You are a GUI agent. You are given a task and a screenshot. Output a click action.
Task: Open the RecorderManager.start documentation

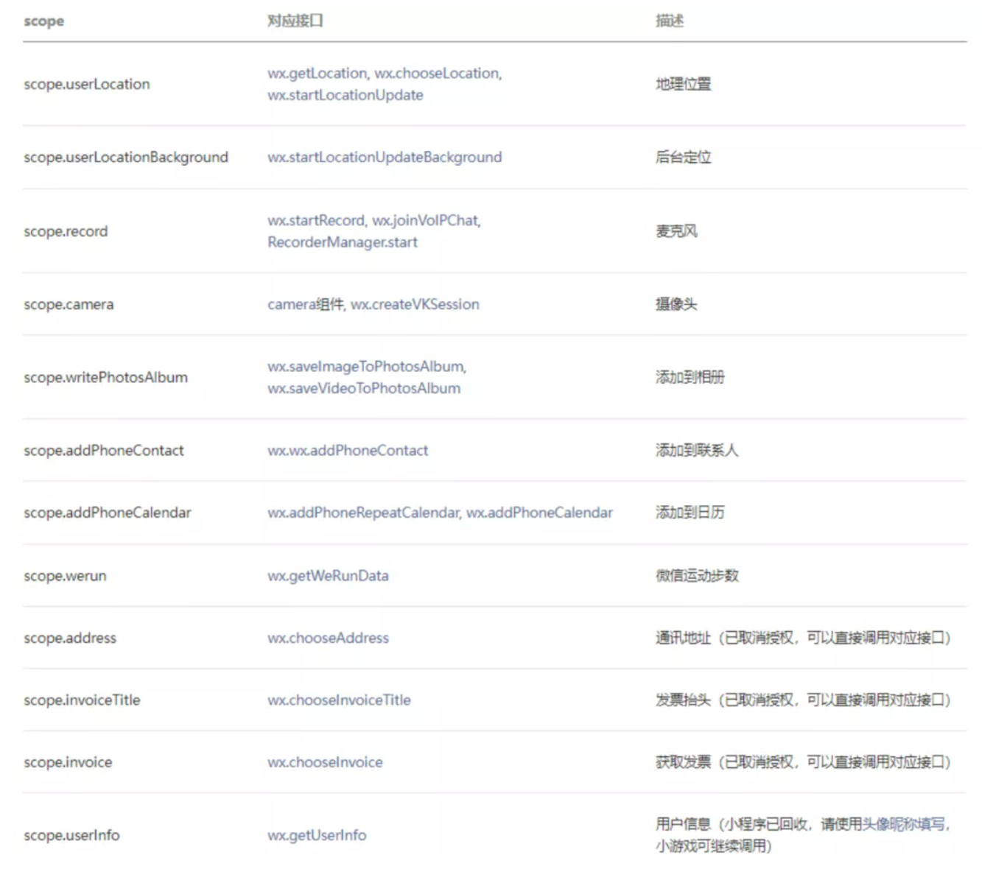pos(342,242)
